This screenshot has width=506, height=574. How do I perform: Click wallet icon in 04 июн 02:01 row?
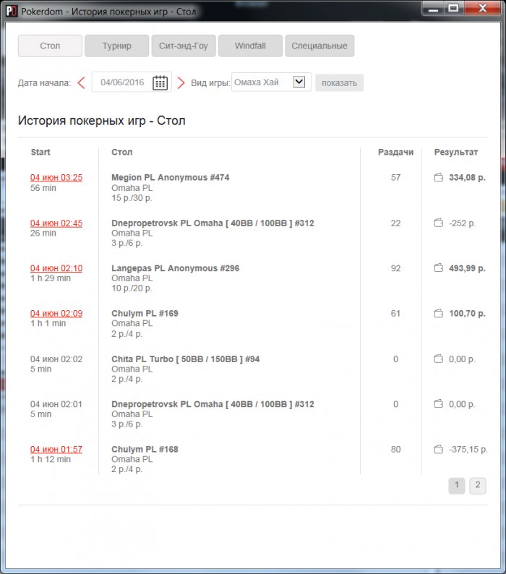[438, 404]
